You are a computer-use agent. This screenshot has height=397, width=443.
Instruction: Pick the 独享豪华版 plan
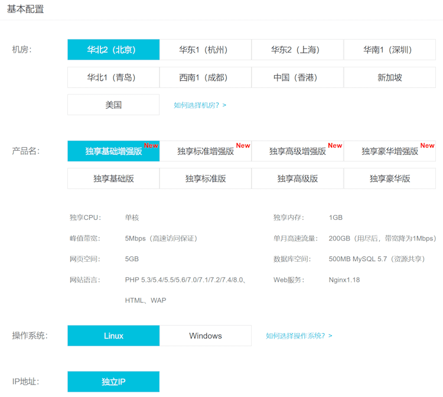click(x=390, y=178)
